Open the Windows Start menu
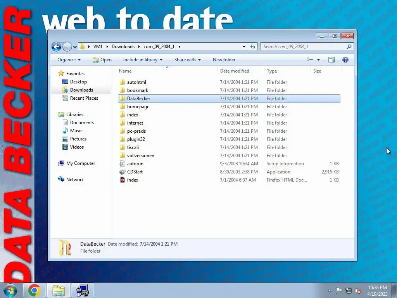The width and height of the screenshot is (397, 298). click(x=10, y=290)
